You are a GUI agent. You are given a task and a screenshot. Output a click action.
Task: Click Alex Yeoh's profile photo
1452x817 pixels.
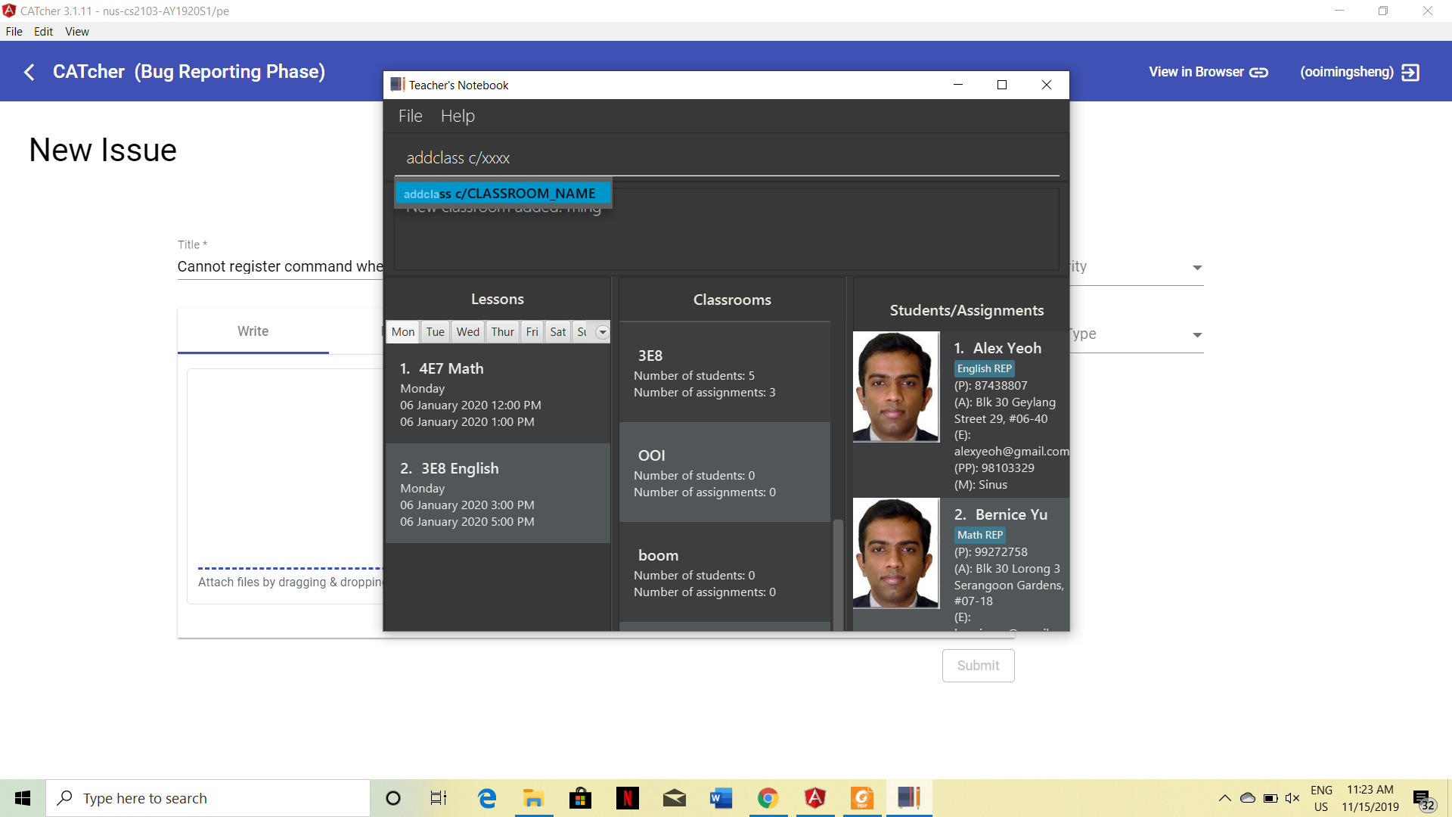point(896,387)
